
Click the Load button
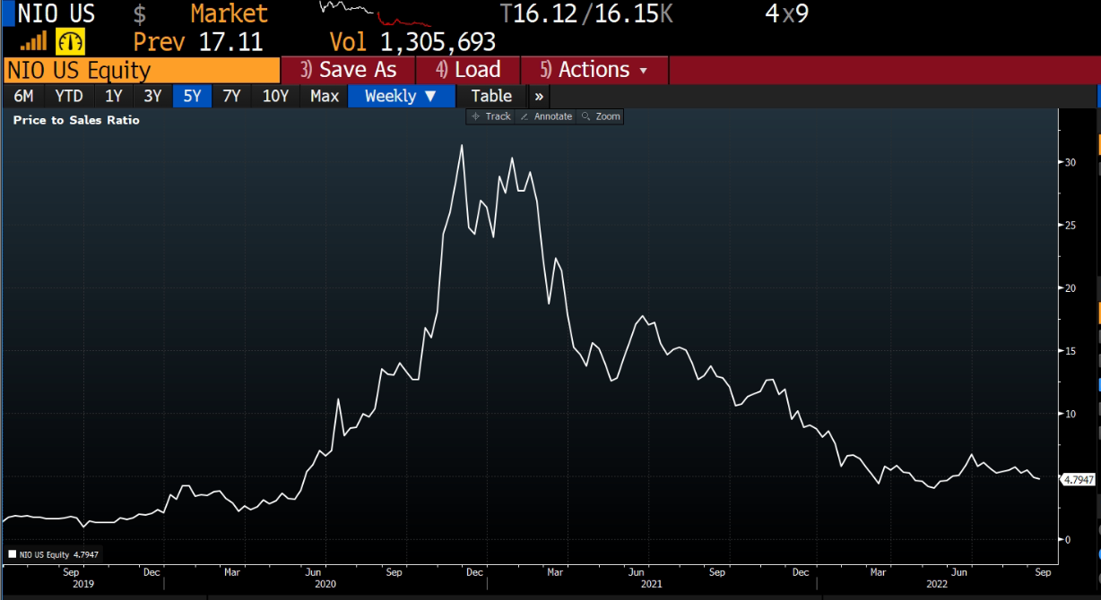(x=470, y=70)
